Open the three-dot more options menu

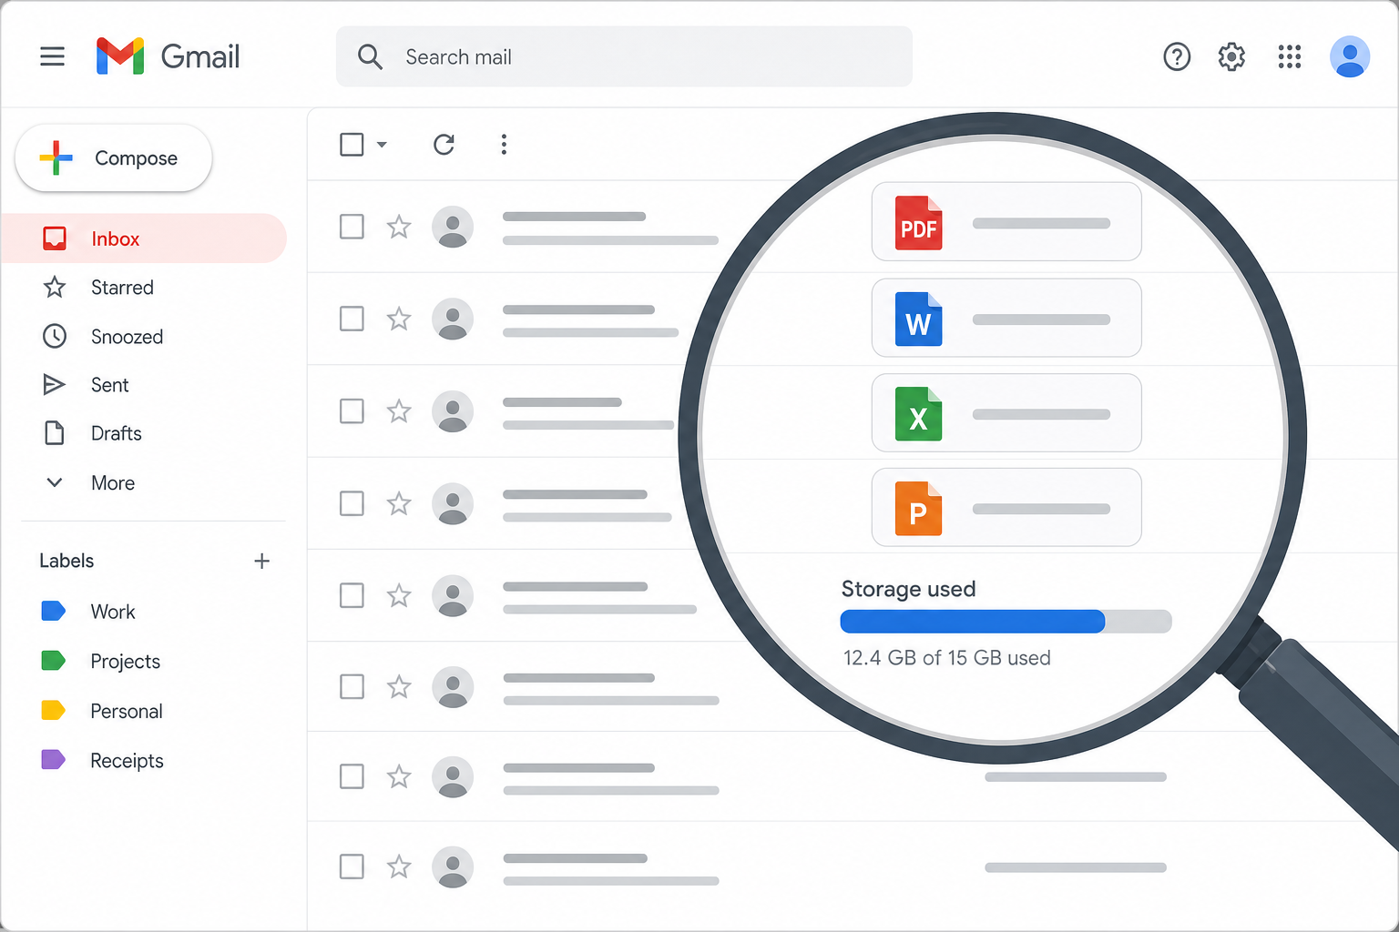504,144
